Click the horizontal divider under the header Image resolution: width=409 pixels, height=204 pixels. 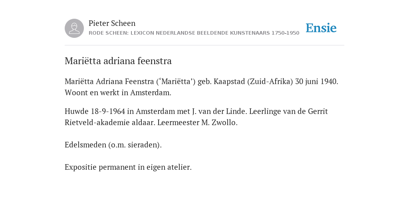(204, 45)
